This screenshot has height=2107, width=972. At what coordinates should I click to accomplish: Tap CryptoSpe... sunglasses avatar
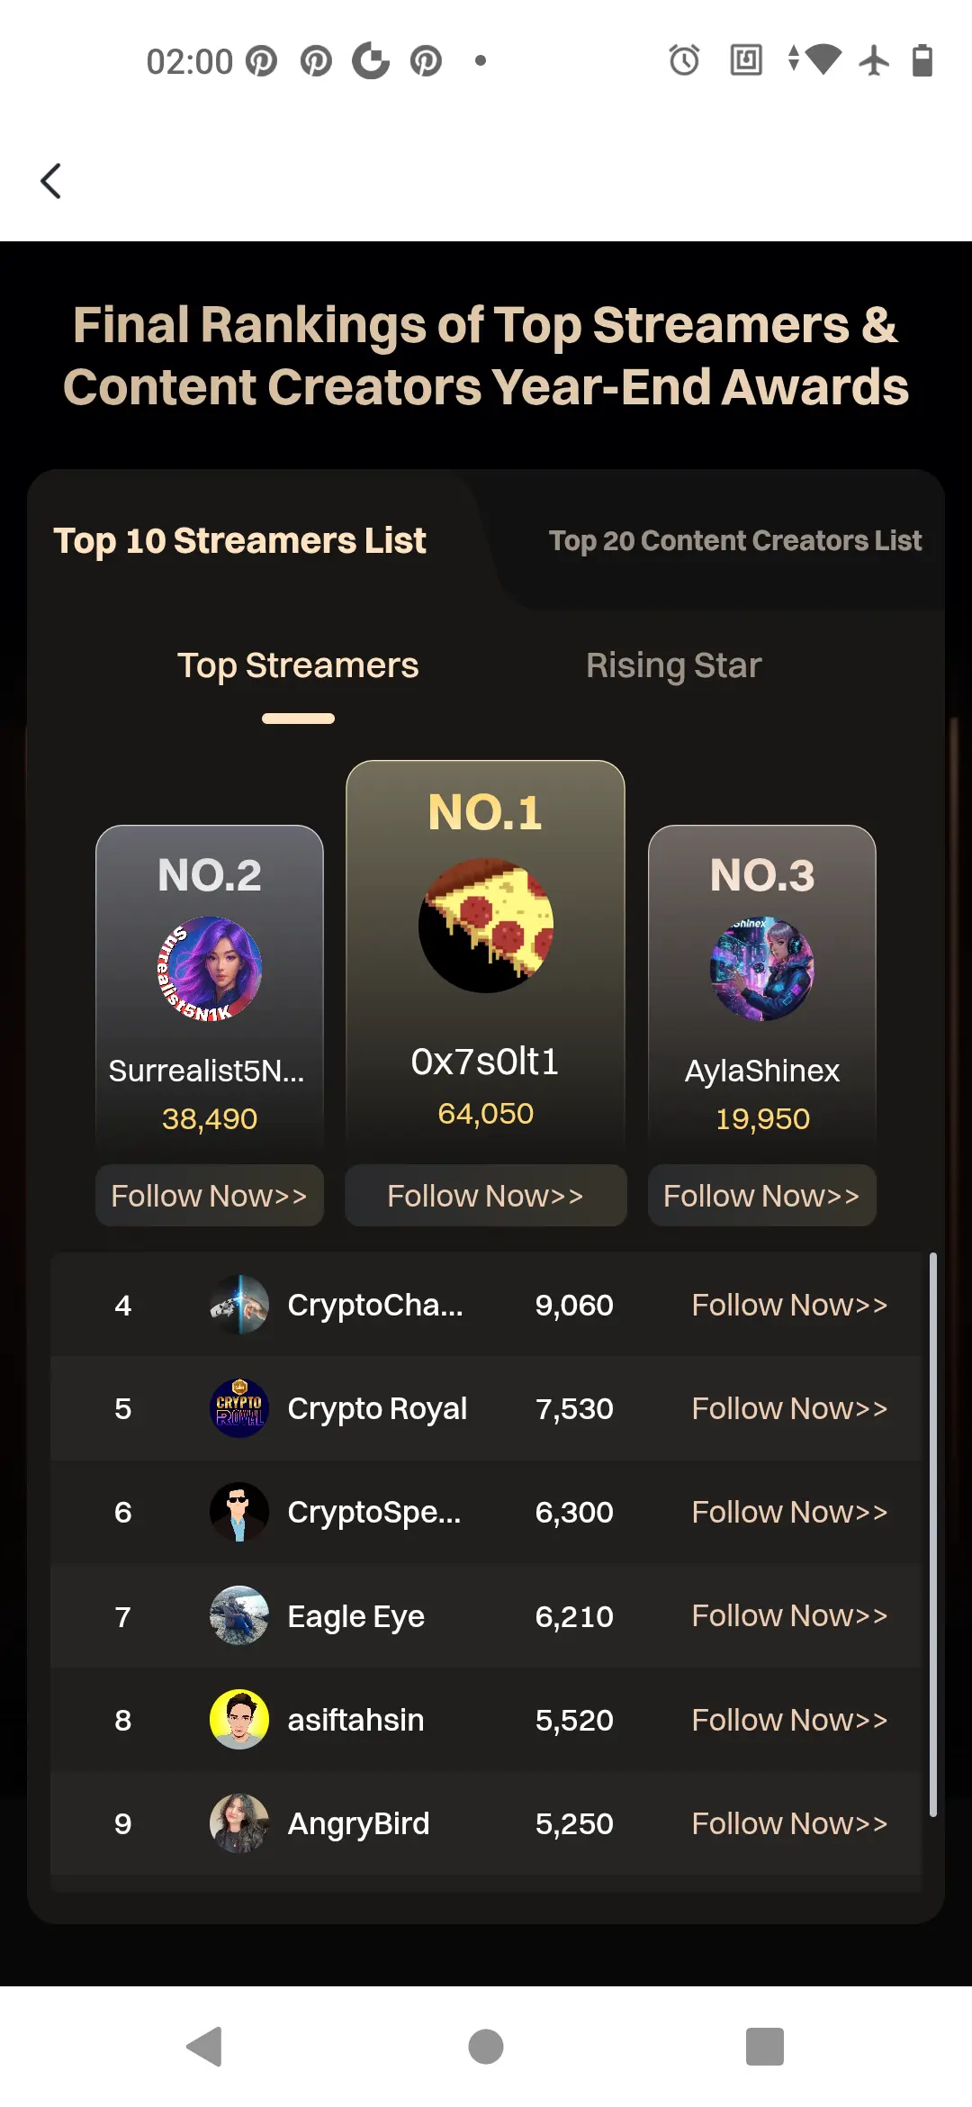[239, 1512]
